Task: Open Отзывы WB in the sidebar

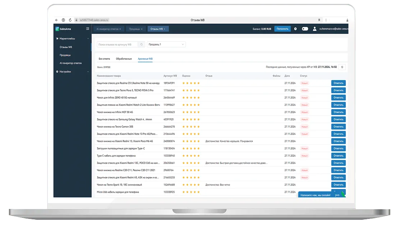Action: point(66,47)
